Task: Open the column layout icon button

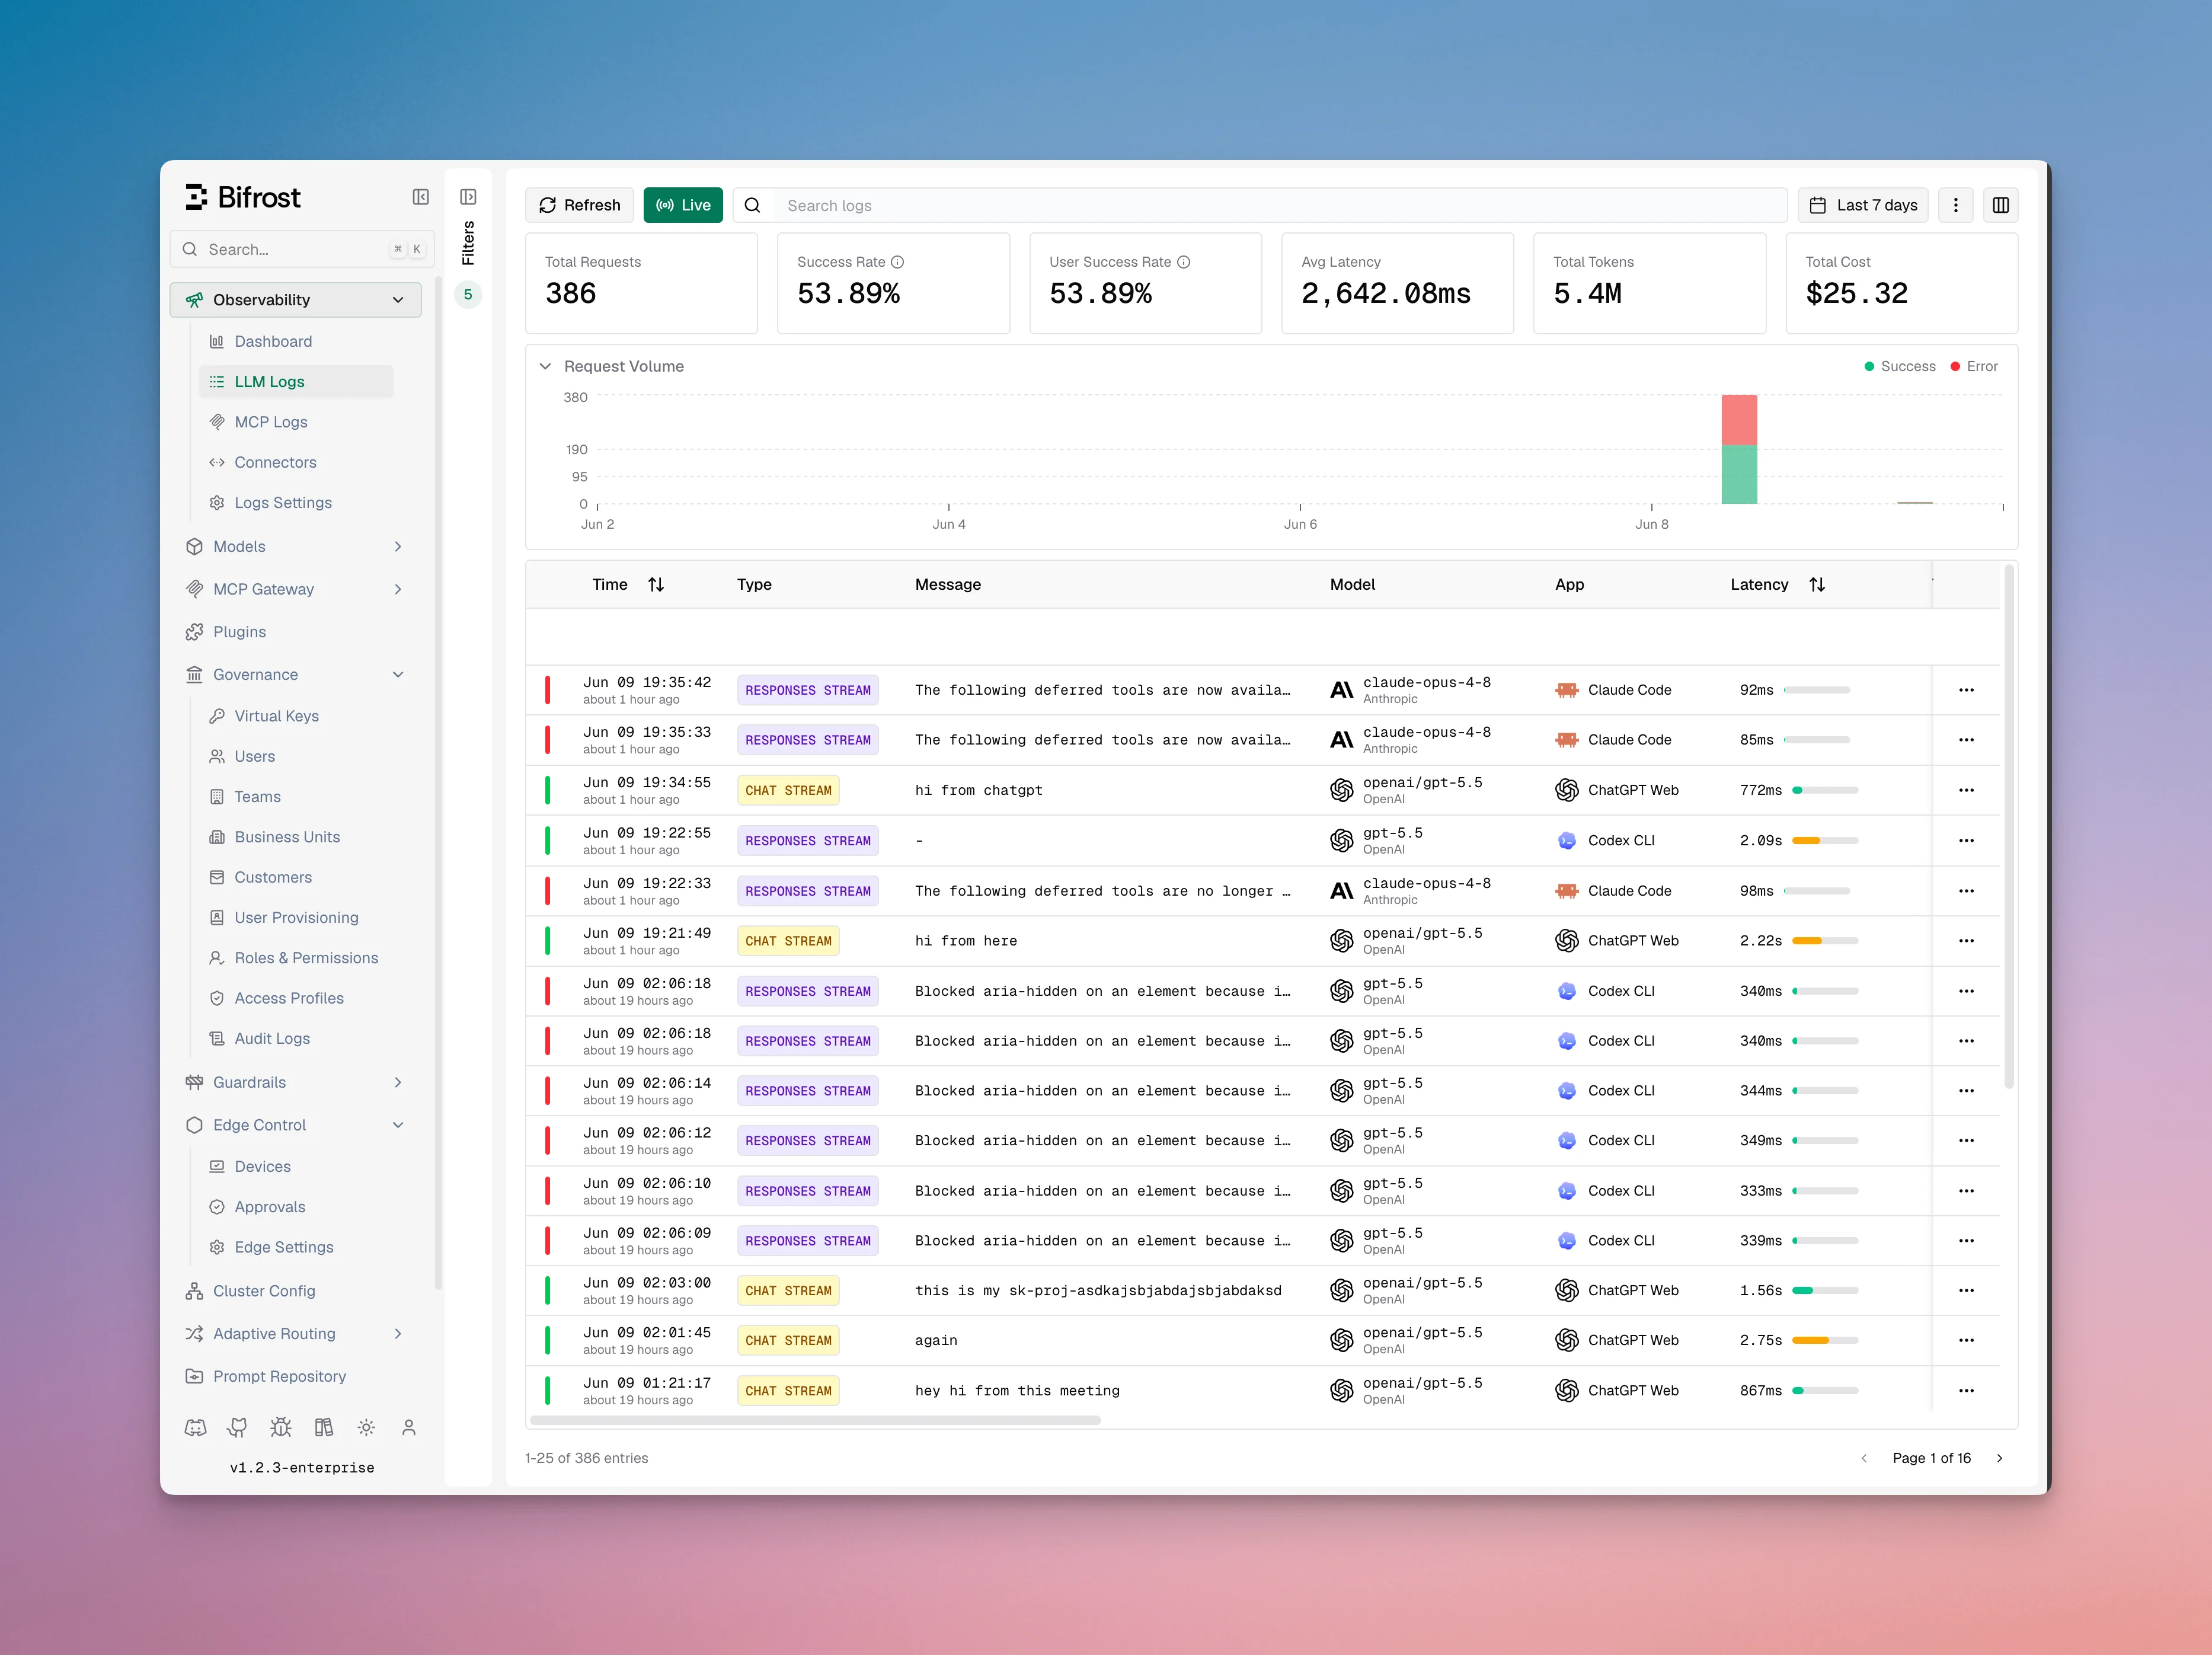Action: 2000,205
